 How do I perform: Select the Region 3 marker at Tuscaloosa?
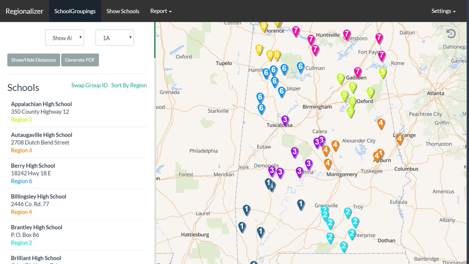coord(285,120)
